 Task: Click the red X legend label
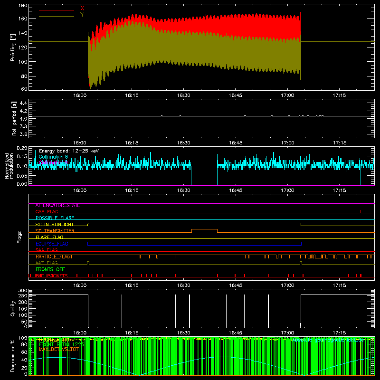(x=82, y=8)
